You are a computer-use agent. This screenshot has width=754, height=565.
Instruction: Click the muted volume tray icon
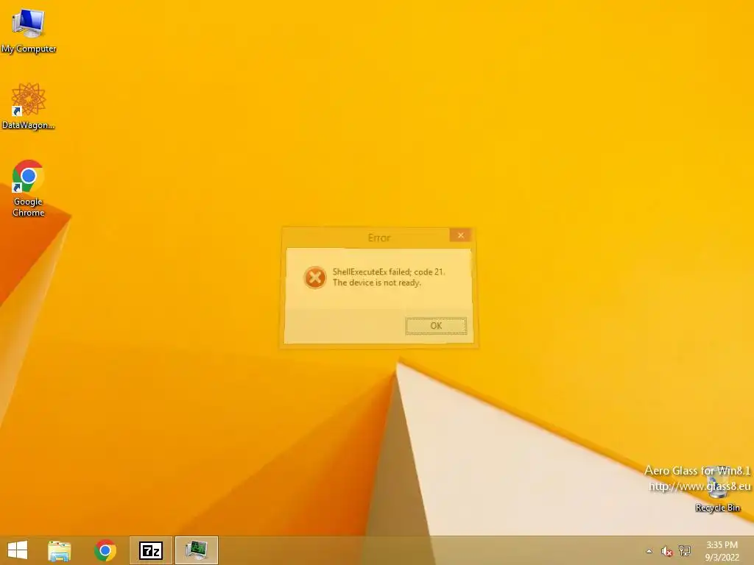pos(666,551)
